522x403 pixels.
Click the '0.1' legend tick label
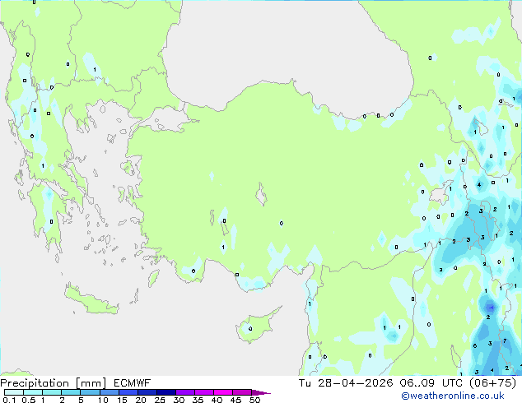(x=9, y=400)
